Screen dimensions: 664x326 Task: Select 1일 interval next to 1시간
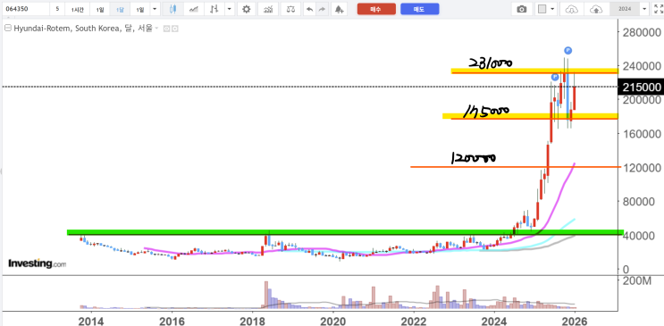(x=99, y=9)
